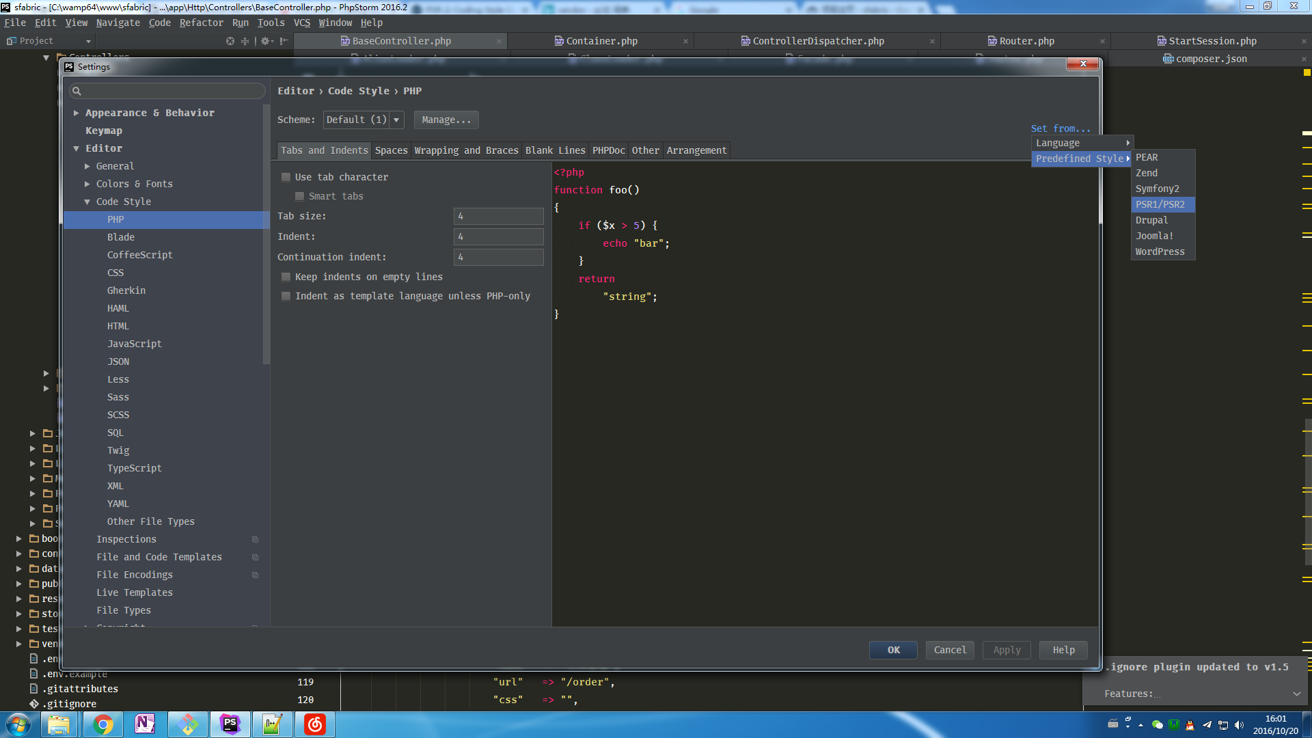
Task: Open NetEase Music red taskbar icon
Action: [315, 724]
